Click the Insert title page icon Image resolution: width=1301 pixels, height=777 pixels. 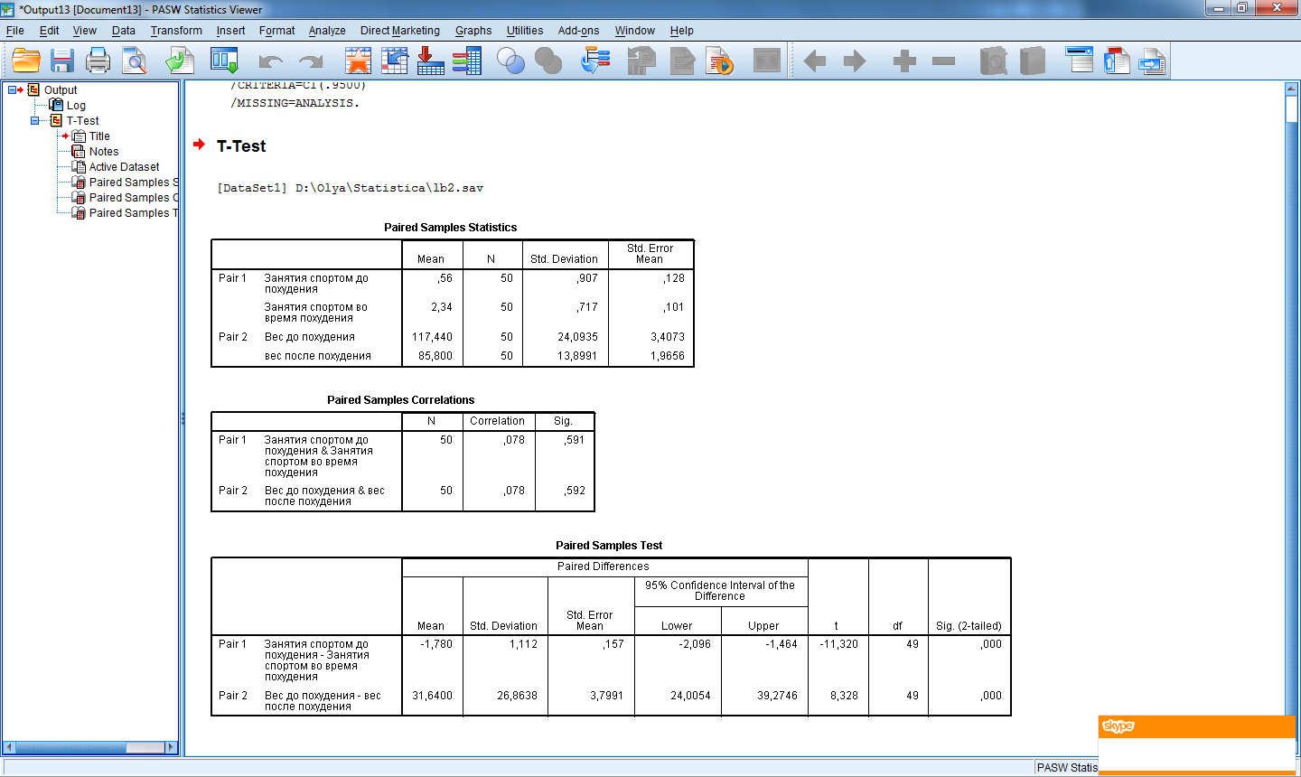tap(1117, 61)
